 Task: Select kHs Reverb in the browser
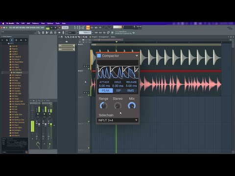(x=14, y=133)
